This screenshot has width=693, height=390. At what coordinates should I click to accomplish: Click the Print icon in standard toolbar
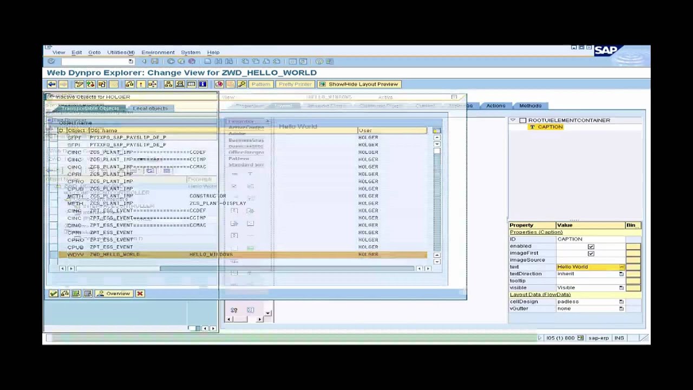207,62
